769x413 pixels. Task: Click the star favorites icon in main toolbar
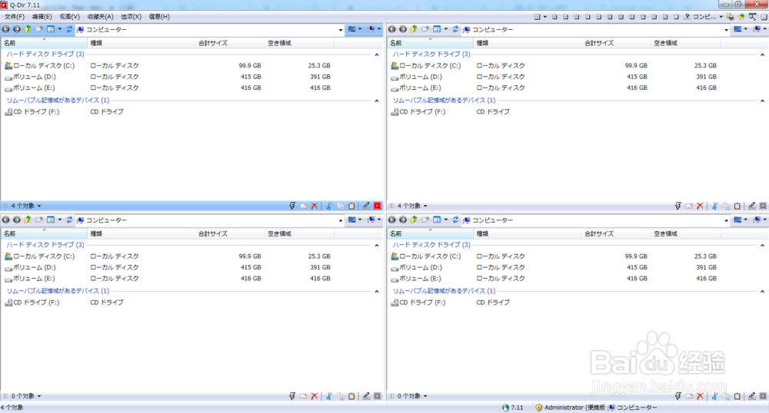point(741,17)
